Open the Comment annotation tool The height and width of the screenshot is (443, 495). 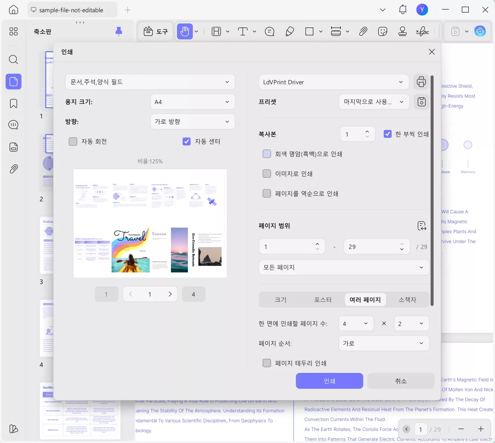coord(269,31)
